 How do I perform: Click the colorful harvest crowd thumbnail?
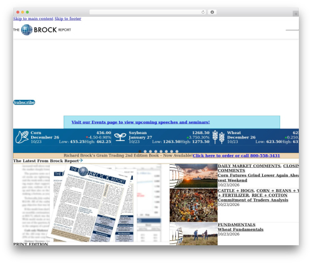(x=193, y=205)
